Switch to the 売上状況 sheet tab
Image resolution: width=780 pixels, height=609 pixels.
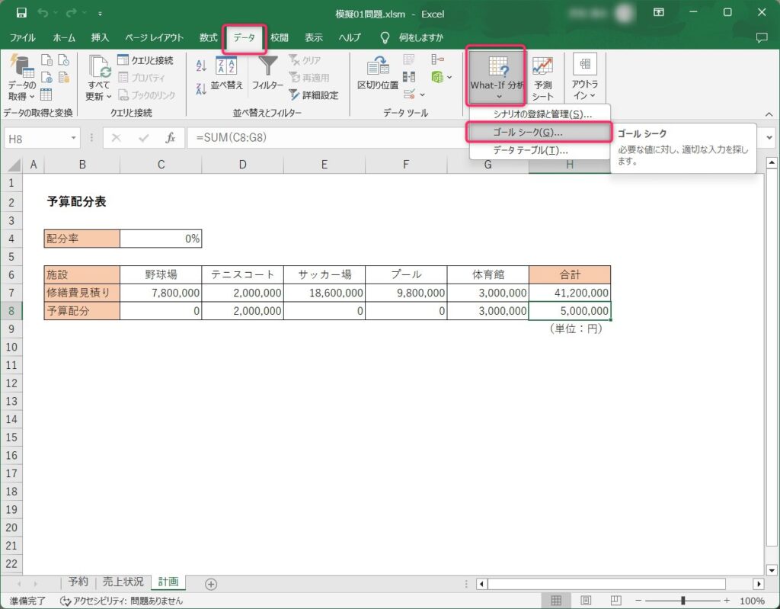[x=122, y=582]
